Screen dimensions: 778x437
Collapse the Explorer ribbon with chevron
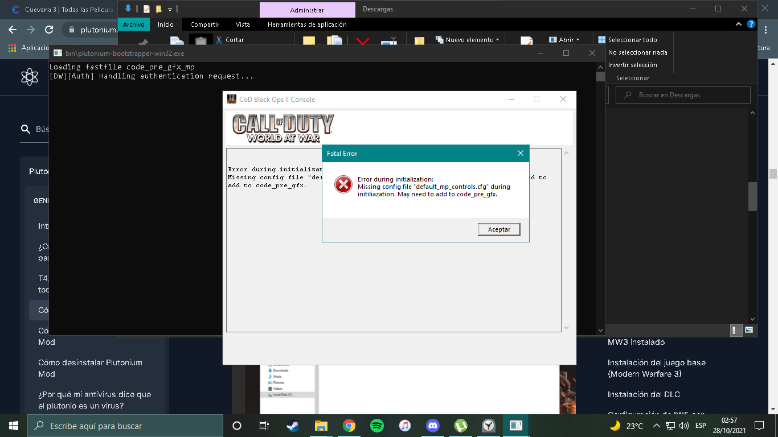coord(740,24)
